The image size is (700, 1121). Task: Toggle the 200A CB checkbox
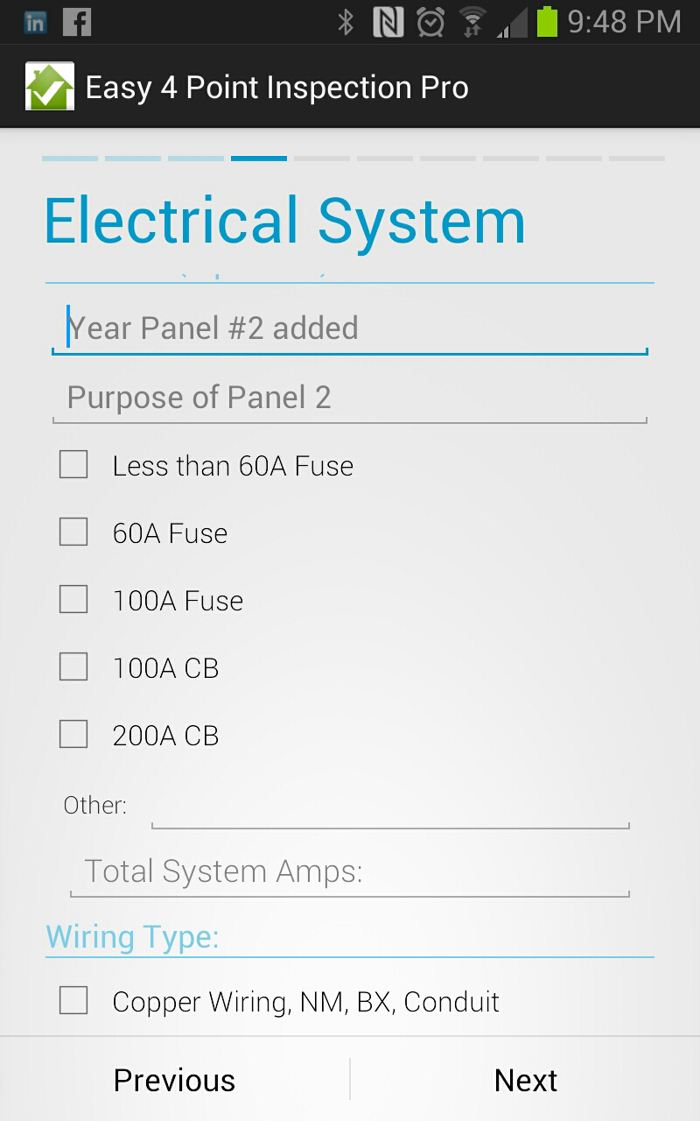(x=73, y=734)
